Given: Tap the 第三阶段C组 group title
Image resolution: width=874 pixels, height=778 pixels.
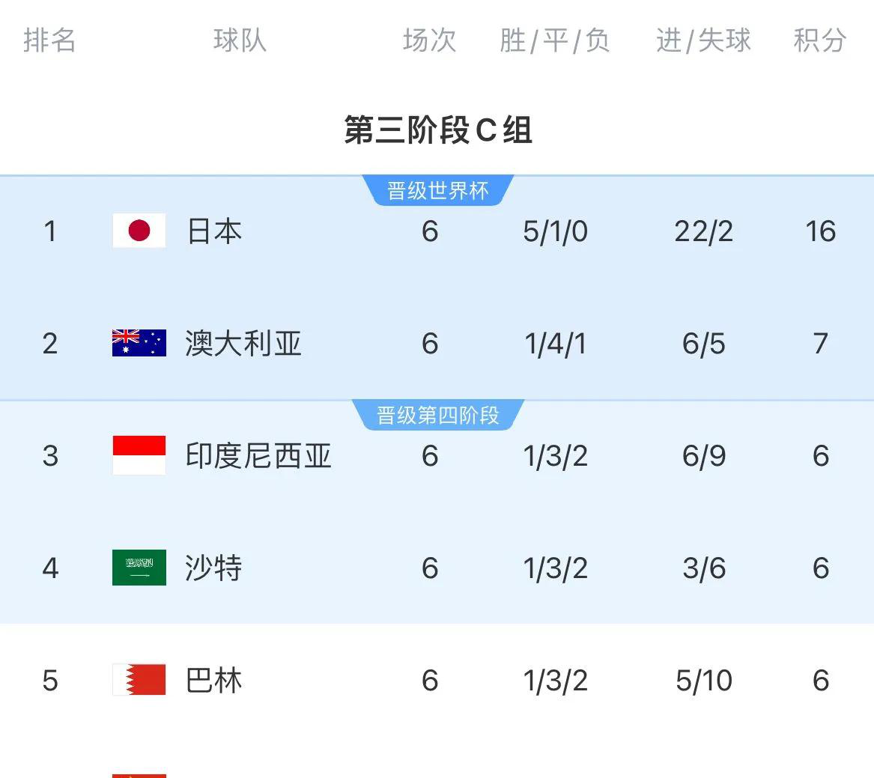Looking at the screenshot, I should point(438,130).
